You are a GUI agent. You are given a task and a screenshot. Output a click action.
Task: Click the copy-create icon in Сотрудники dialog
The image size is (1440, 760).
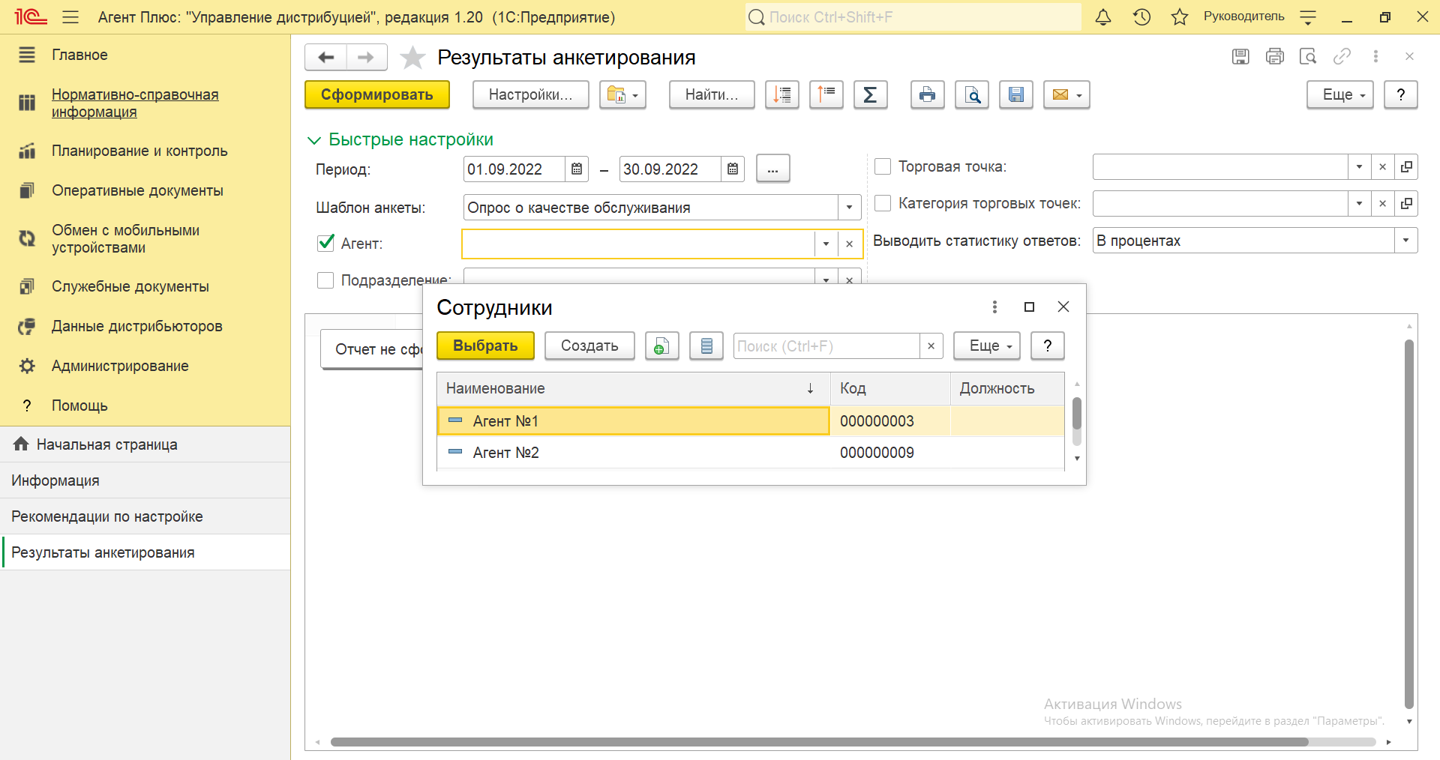tap(661, 346)
